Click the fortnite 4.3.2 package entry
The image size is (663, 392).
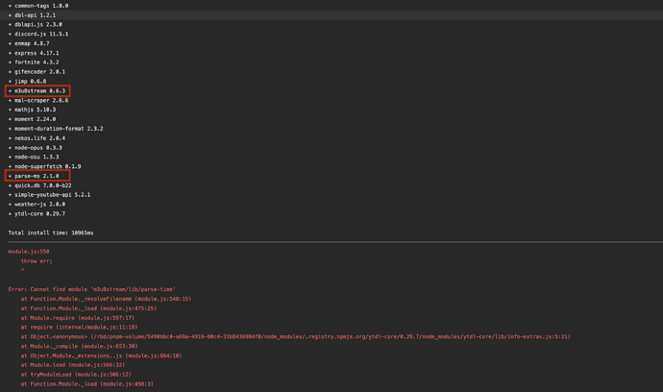(34, 62)
